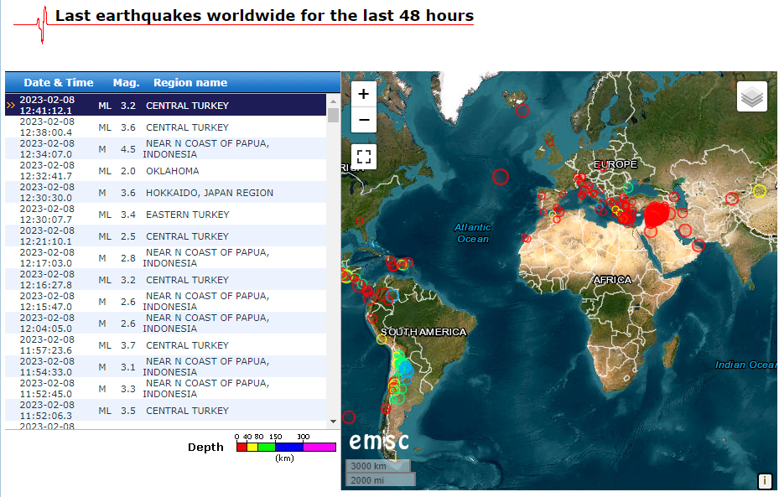Click the Region name column header

tap(190, 83)
